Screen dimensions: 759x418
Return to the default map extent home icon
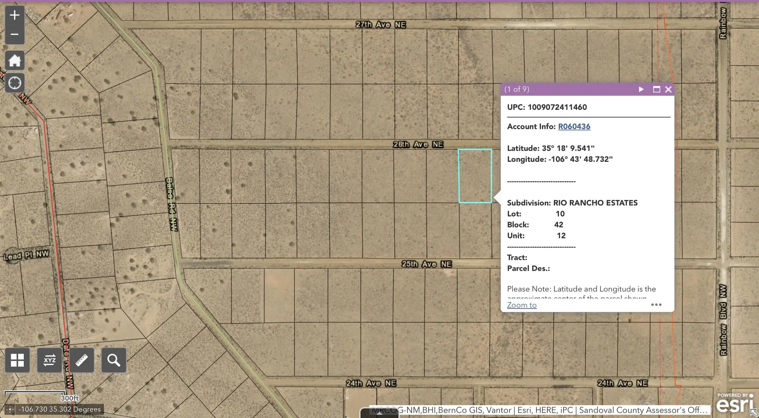point(15,60)
